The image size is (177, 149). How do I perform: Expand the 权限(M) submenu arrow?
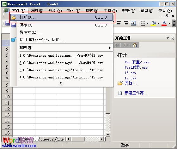[110, 48]
